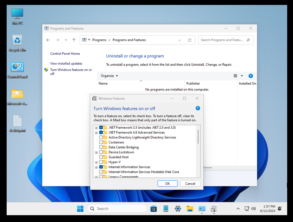Expand the Device Lockdown node
This screenshot has height=222, width=293.
96,153
